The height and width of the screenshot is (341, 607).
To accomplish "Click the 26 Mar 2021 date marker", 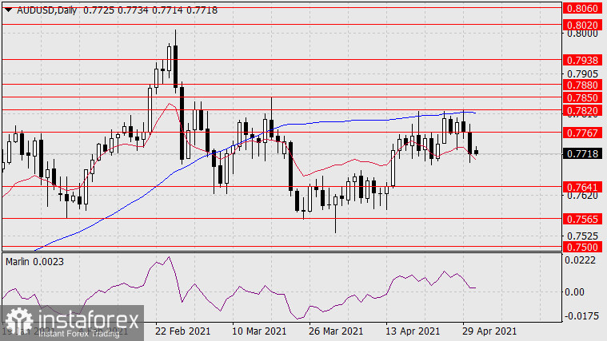I will point(336,331).
